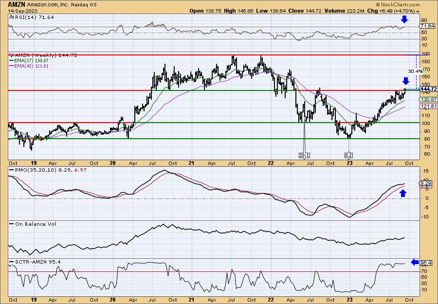The width and height of the screenshot is (438, 304).
Task: Click the 121.81 EMA tag on the right axis
Action: point(428,107)
